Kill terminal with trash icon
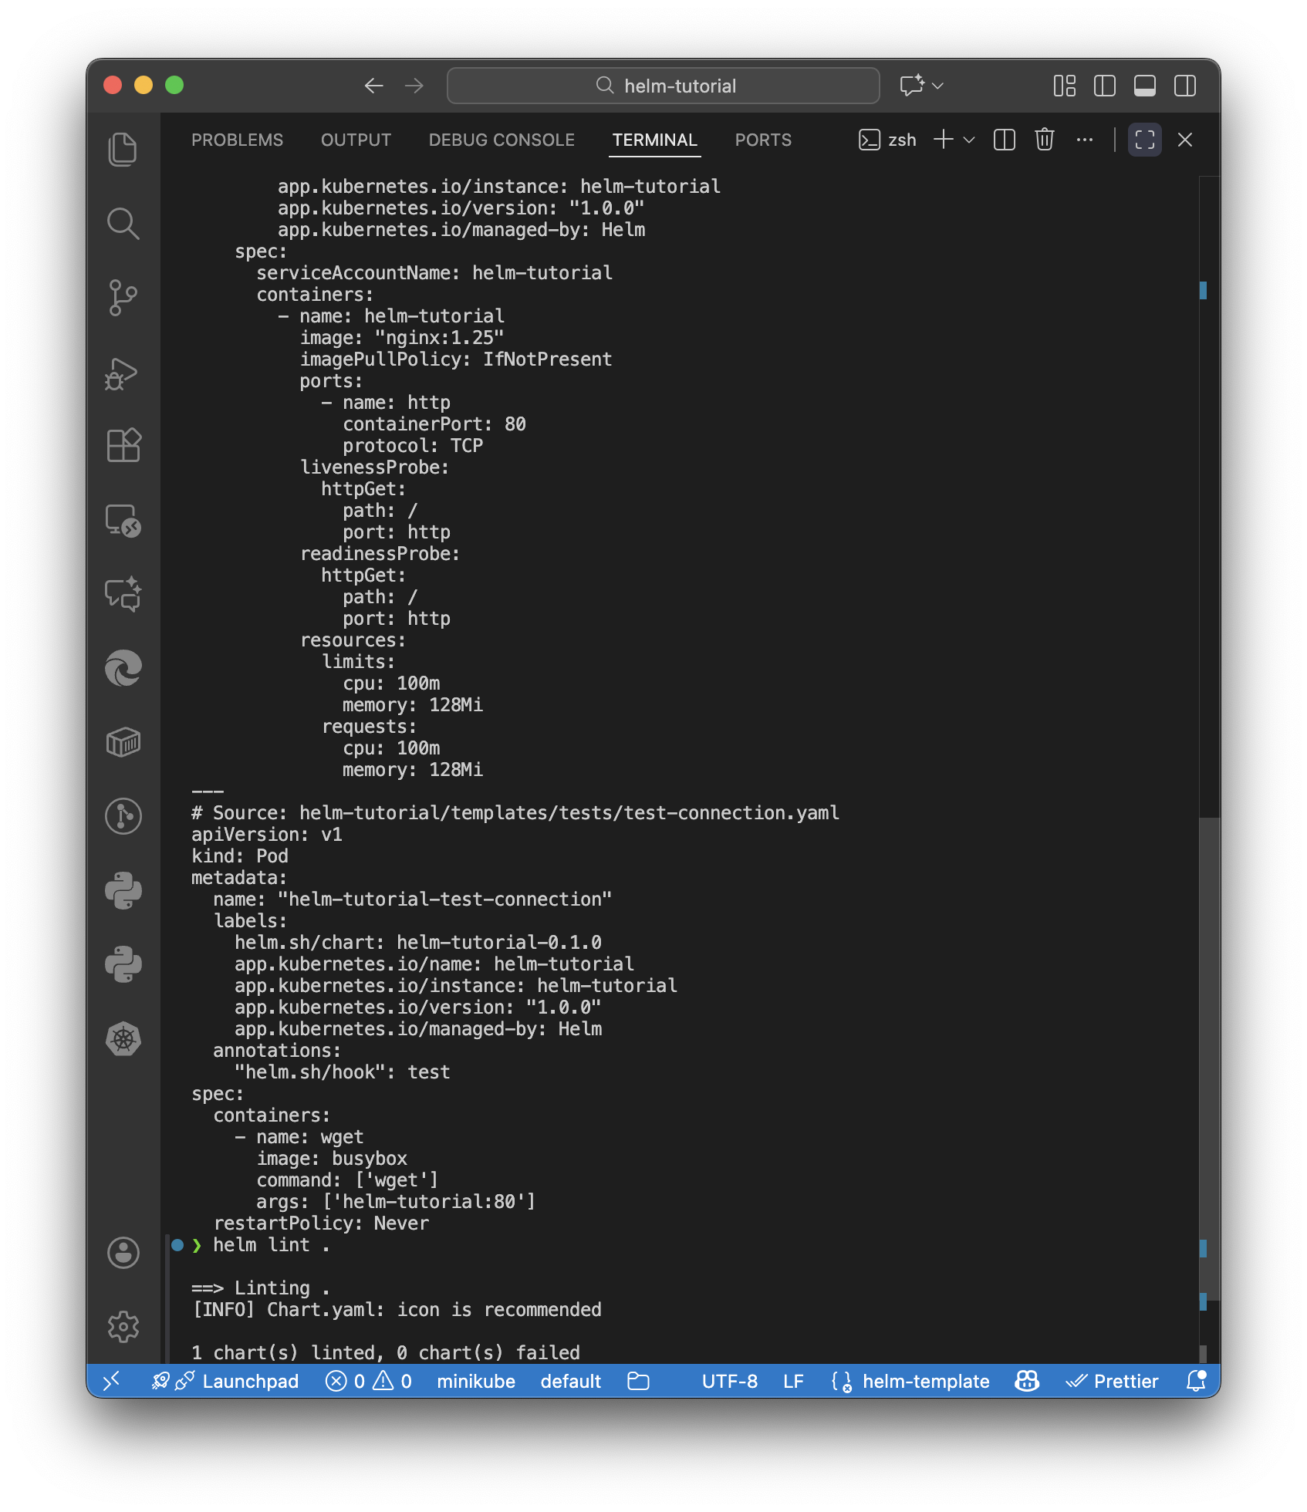 1044,140
